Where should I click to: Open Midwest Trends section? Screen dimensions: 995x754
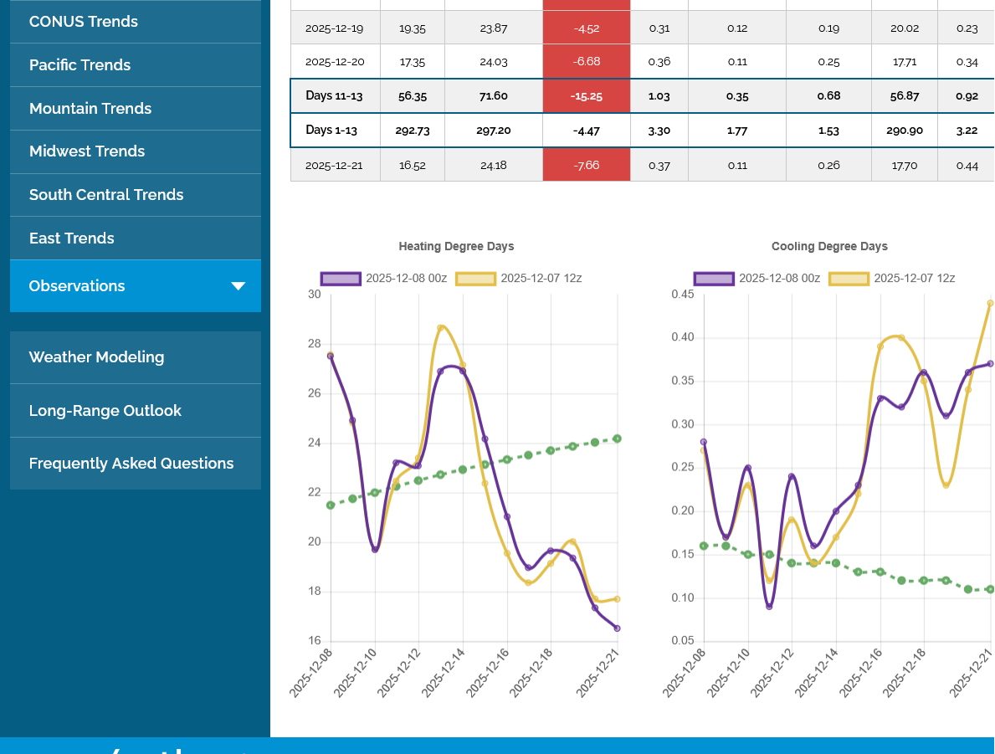tap(87, 151)
